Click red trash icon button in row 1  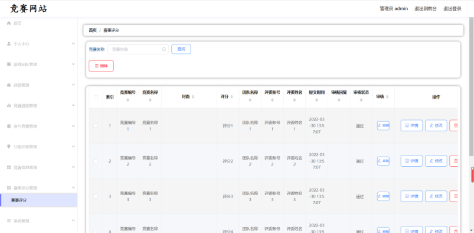tap(453, 125)
